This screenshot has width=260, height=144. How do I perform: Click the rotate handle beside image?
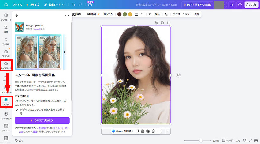(178, 75)
